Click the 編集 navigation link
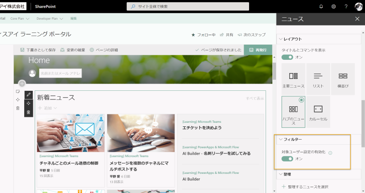Viewport: 365px width, 193px height. point(73,18)
